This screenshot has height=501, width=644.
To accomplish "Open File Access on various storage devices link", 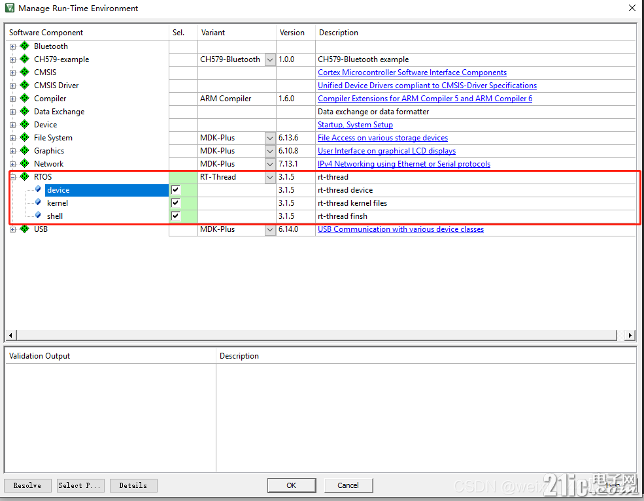I will coord(382,138).
